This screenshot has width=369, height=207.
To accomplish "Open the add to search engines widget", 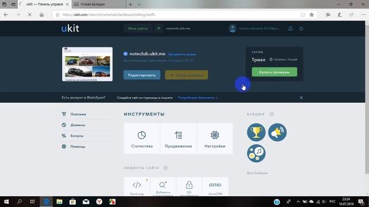I will click(163, 186).
